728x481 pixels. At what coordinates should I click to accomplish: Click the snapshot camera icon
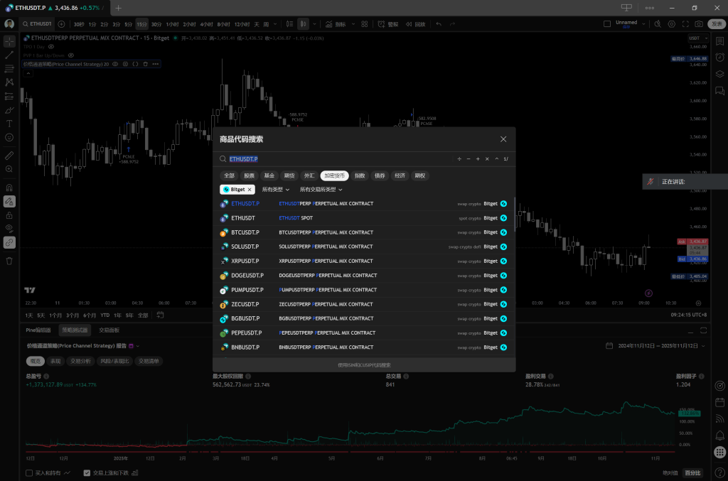coord(699,23)
